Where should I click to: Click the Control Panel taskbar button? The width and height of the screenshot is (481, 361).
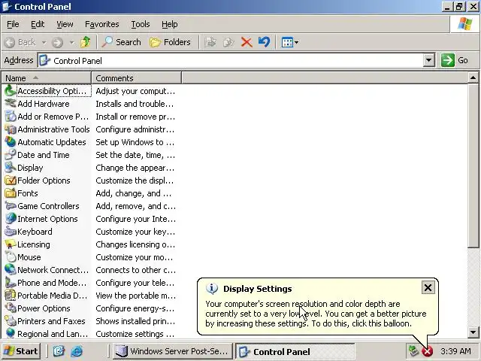[295, 351]
